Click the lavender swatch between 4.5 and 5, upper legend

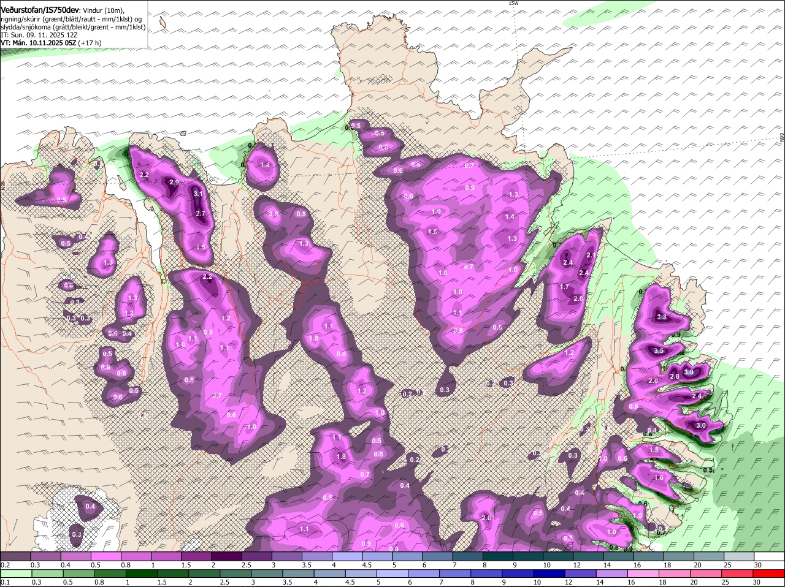pyautogui.click(x=377, y=556)
